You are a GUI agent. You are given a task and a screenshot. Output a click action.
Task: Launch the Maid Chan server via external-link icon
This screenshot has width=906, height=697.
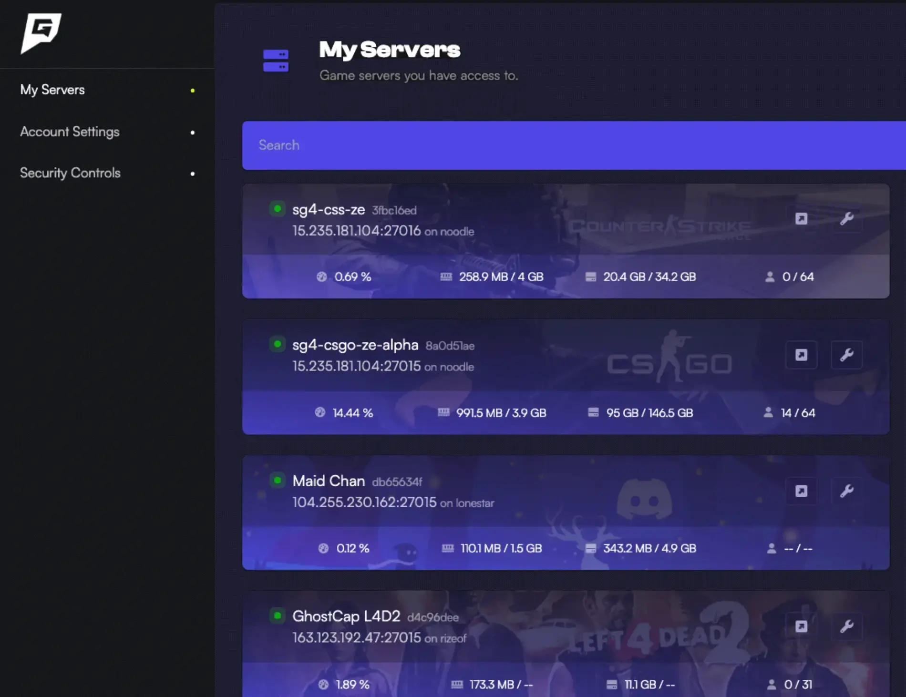click(x=801, y=491)
